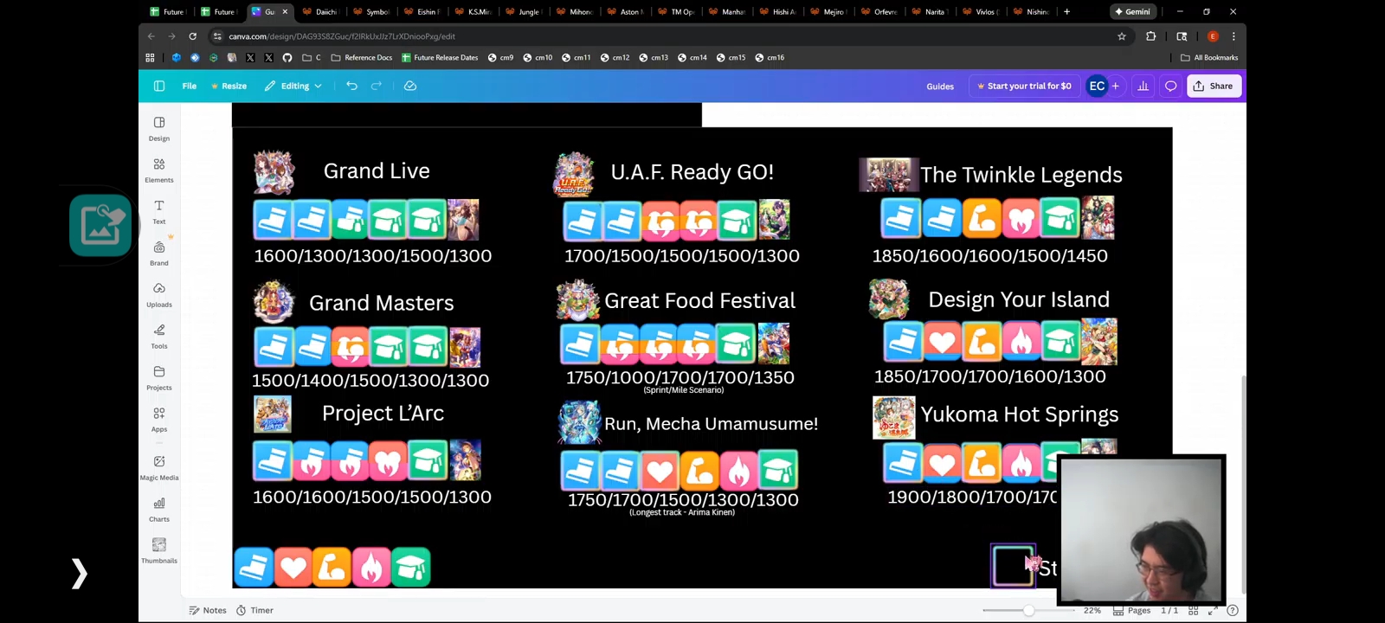Bookmark this page with star icon

point(1122,36)
